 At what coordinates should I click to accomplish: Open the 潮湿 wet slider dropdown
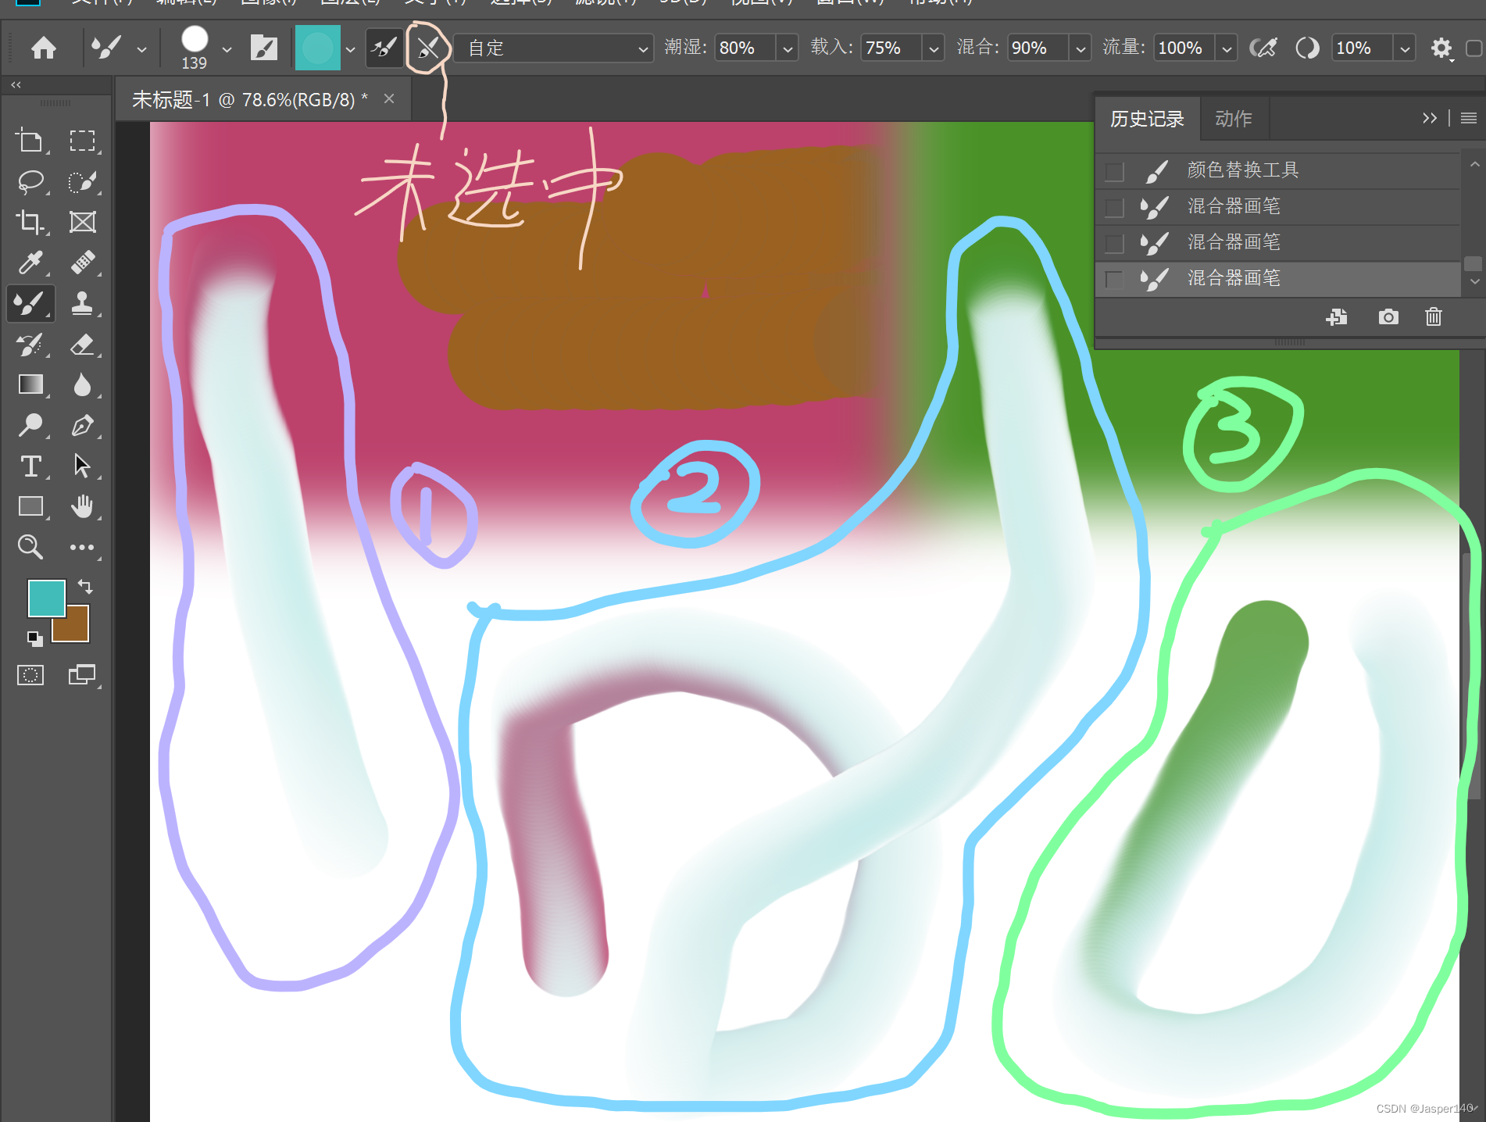point(788,48)
